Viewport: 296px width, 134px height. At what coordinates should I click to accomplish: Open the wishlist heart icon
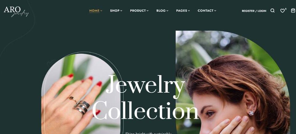coord(282,11)
